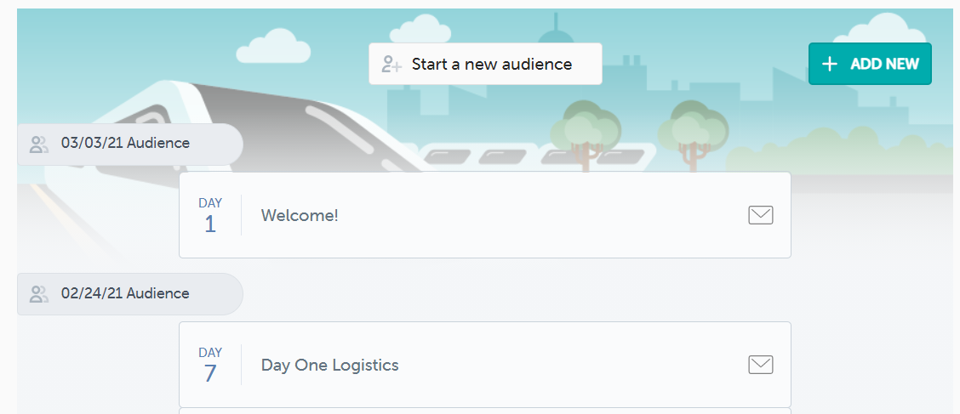Click the Day 7 badge on Day One Logistics

[210, 366]
